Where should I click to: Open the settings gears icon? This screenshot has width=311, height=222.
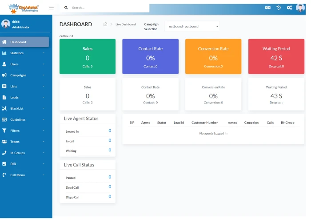tap(289, 8)
